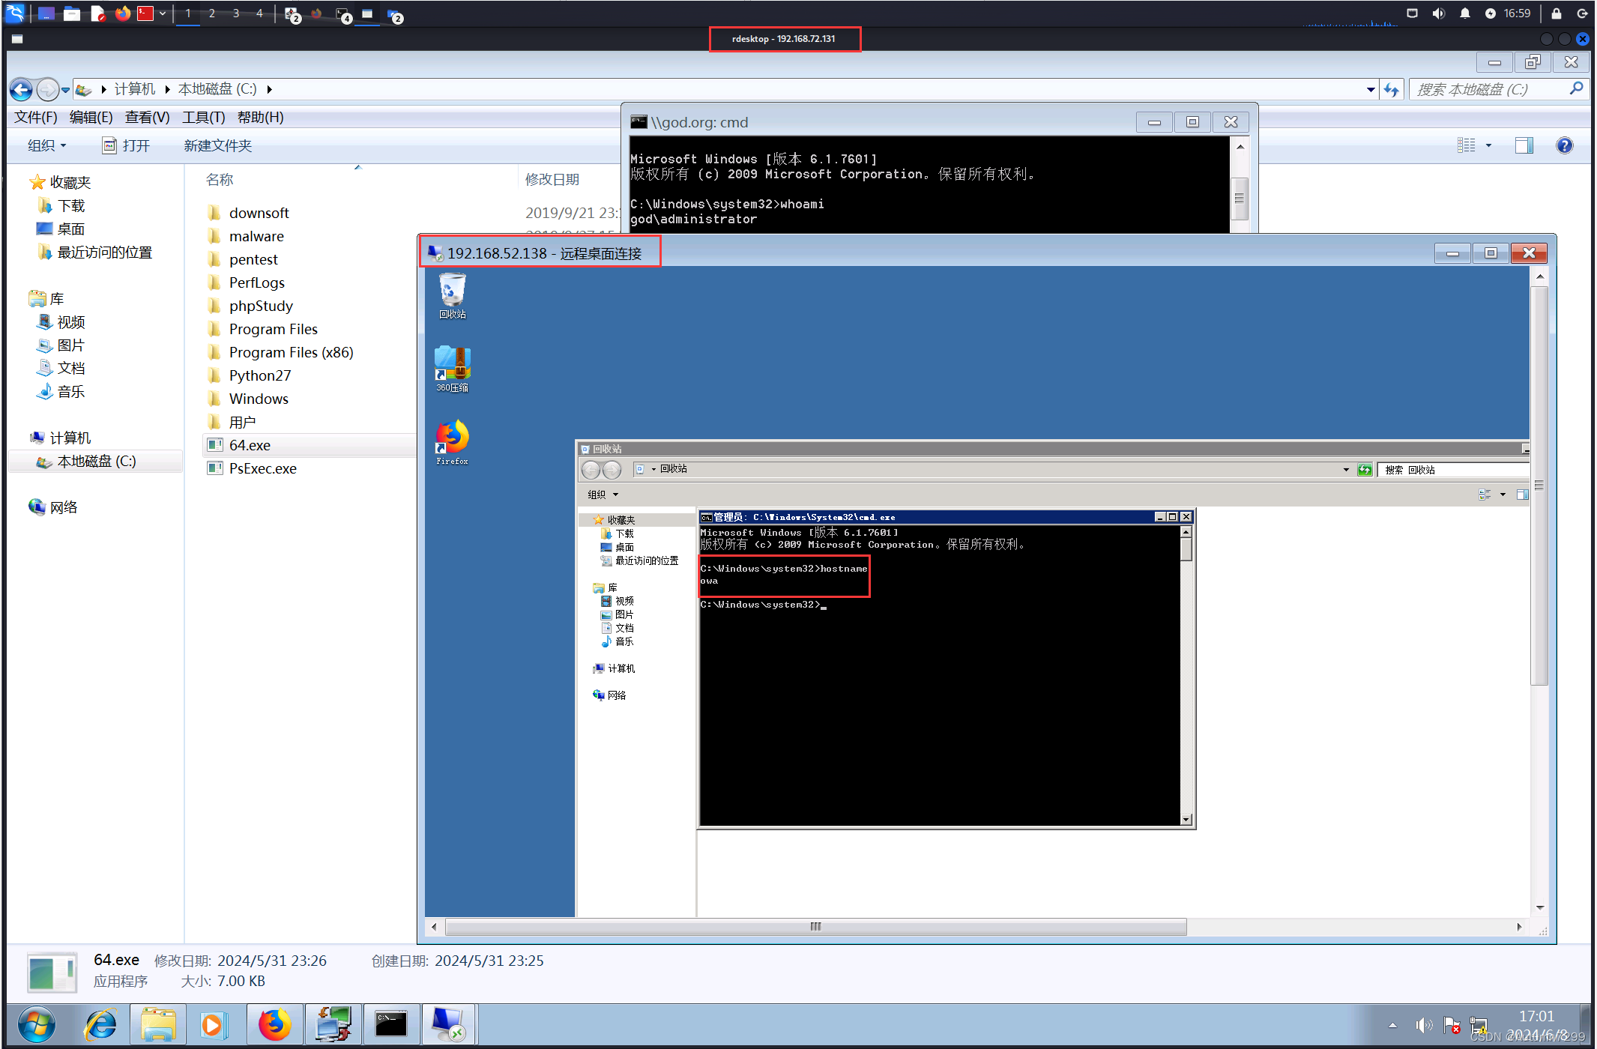Open Recycle Bin icon on remote desktop

pyautogui.click(x=452, y=295)
